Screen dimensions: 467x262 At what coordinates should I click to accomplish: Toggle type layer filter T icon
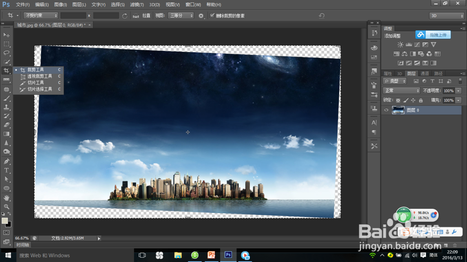[x=432, y=81]
